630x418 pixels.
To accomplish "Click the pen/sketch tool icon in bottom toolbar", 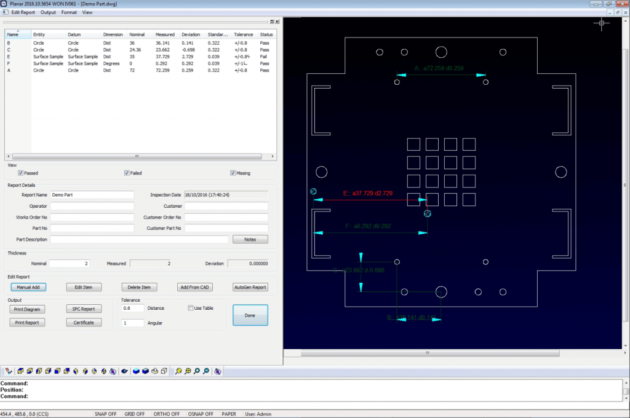I will point(9,371).
